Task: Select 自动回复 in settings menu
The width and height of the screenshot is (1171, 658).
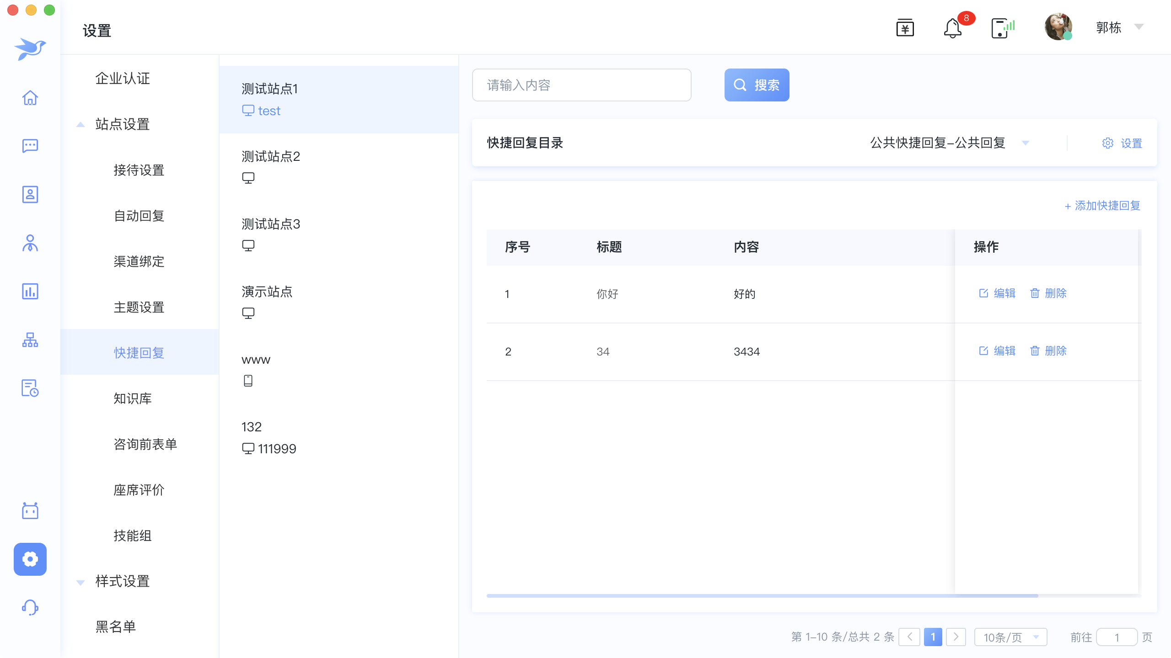Action: [x=139, y=216]
